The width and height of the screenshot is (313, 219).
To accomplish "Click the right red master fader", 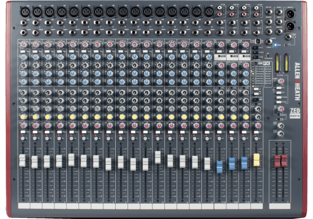I will click(x=284, y=161).
